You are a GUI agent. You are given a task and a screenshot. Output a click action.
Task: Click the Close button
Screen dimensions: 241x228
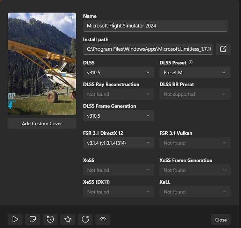(x=221, y=220)
